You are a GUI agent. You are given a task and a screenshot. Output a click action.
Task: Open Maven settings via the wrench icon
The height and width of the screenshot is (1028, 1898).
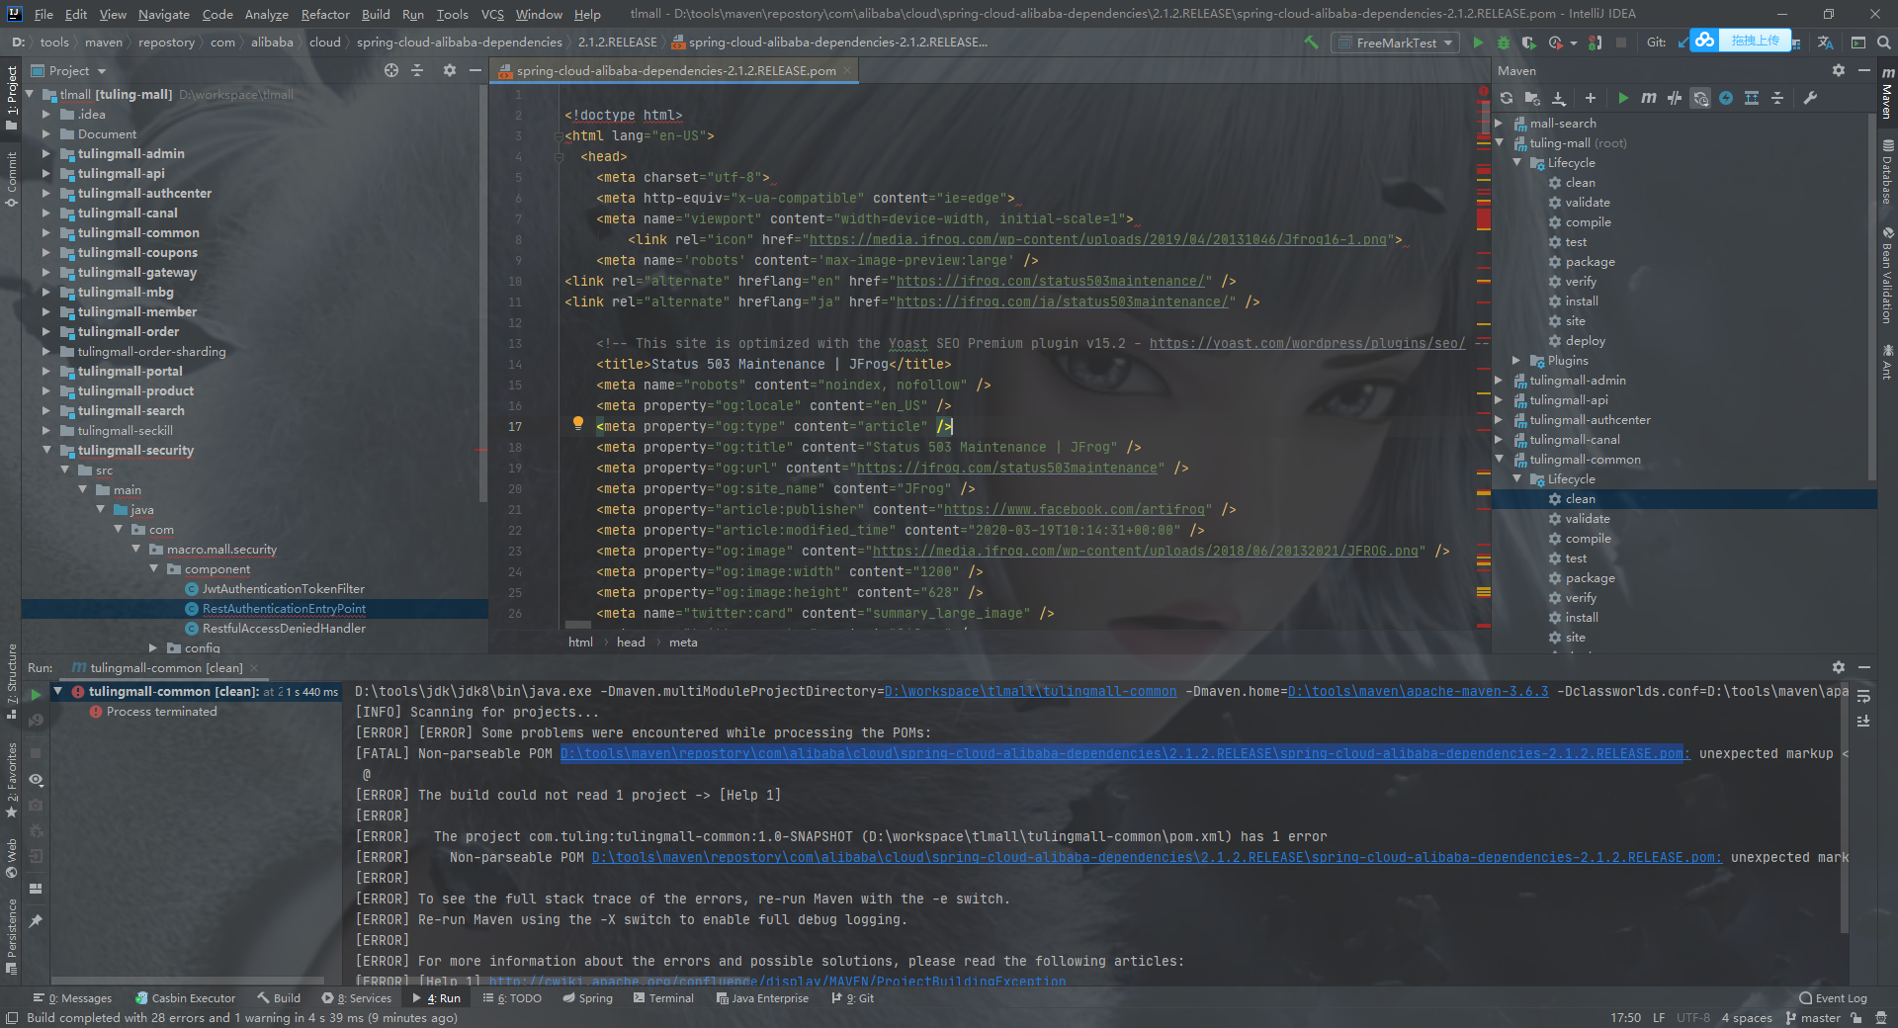[1810, 99]
